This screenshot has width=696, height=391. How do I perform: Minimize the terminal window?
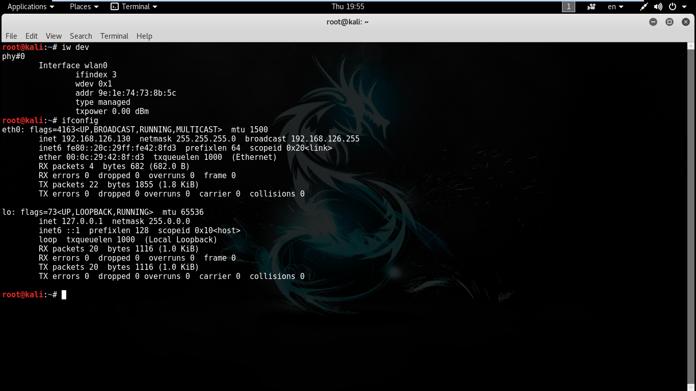click(x=653, y=22)
